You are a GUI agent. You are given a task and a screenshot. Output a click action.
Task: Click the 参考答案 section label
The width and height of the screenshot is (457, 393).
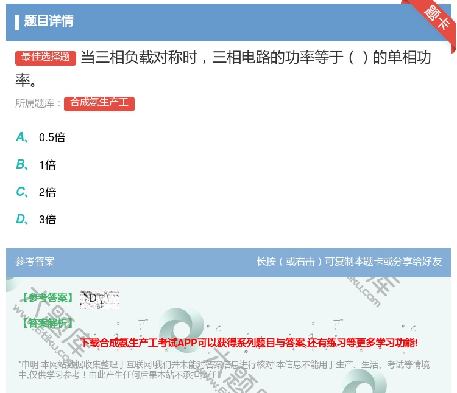click(35, 262)
